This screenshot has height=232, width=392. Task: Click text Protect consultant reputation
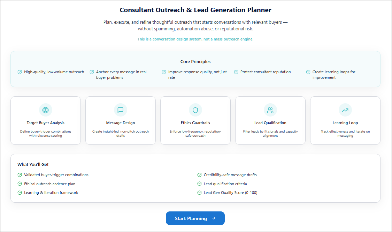point(266,72)
